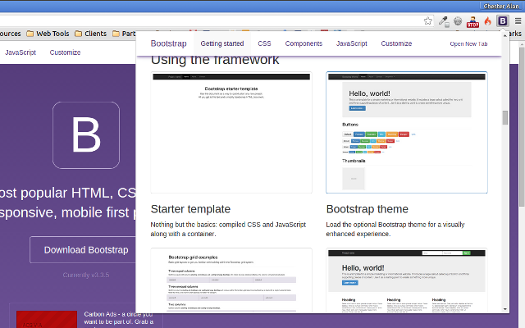This screenshot has height=328, width=525.
Task: Toggle the Bootstrap B extension popup
Action: tap(503, 21)
